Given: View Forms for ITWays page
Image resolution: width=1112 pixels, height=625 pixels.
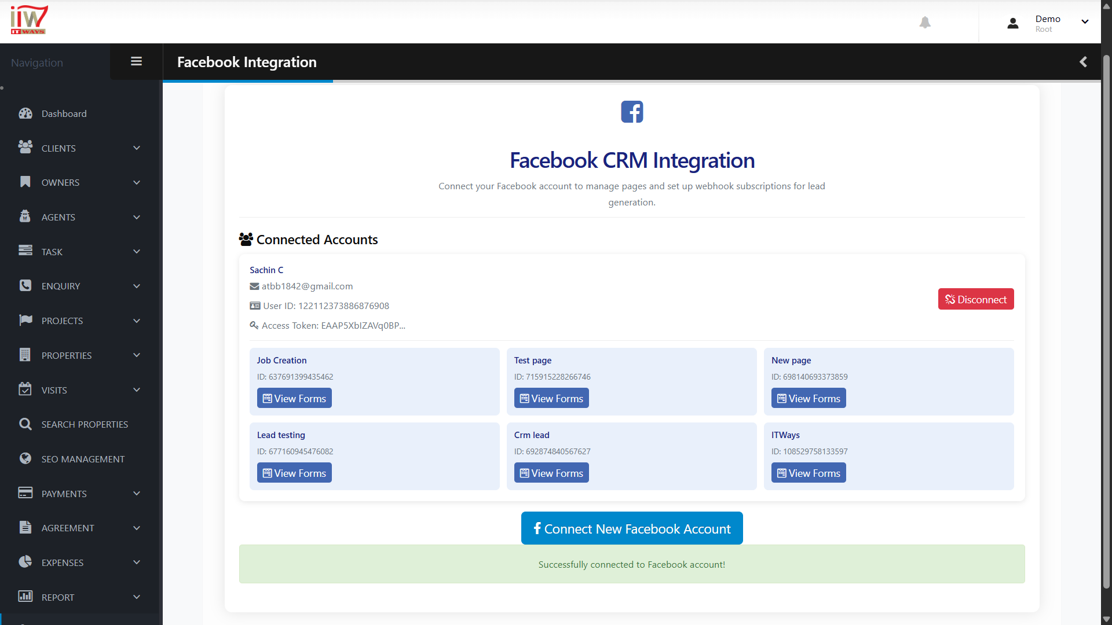Looking at the screenshot, I should pos(809,473).
